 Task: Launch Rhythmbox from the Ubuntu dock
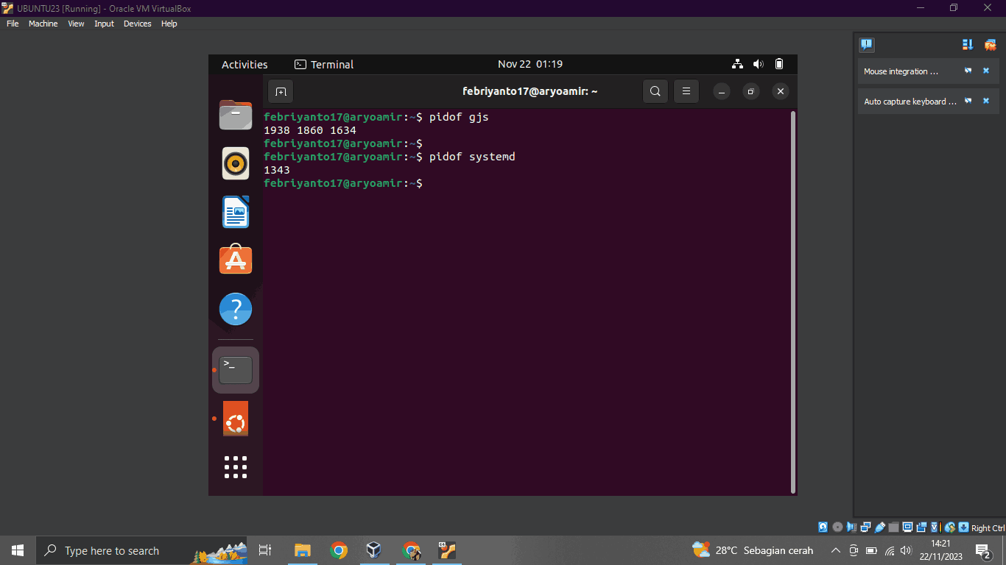pyautogui.click(x=236, y=163)
